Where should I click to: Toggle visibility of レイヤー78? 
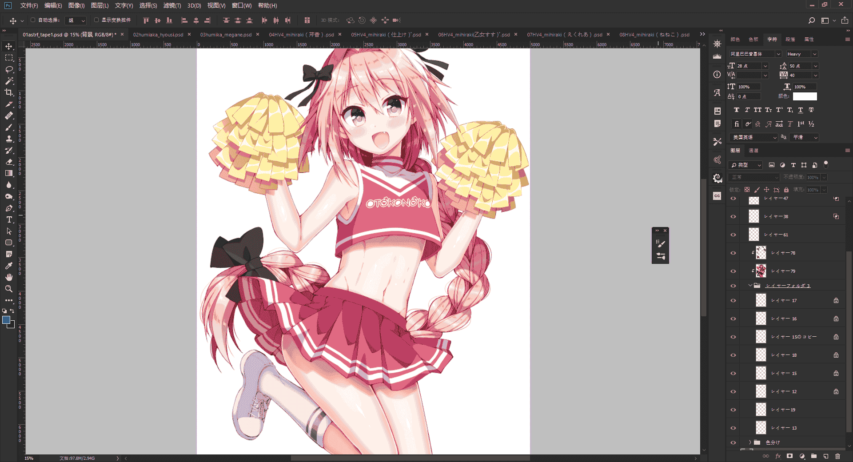pyautogui.click(x=733, y=253)
